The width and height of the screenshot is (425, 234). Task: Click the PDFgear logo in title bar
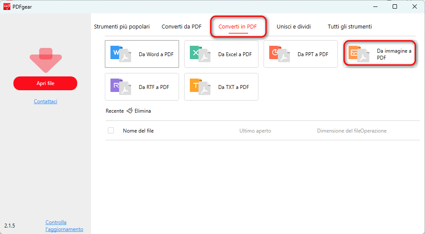[x=7, y=6]
